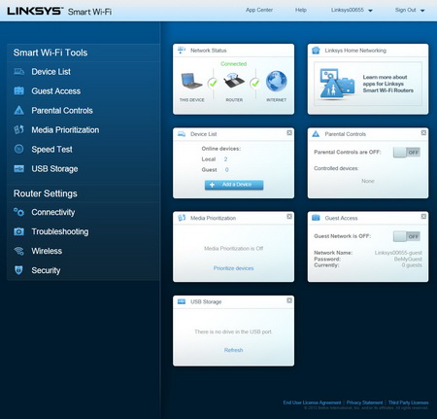
Task: Open Device List from sidebar
Action: pos(50,72)
